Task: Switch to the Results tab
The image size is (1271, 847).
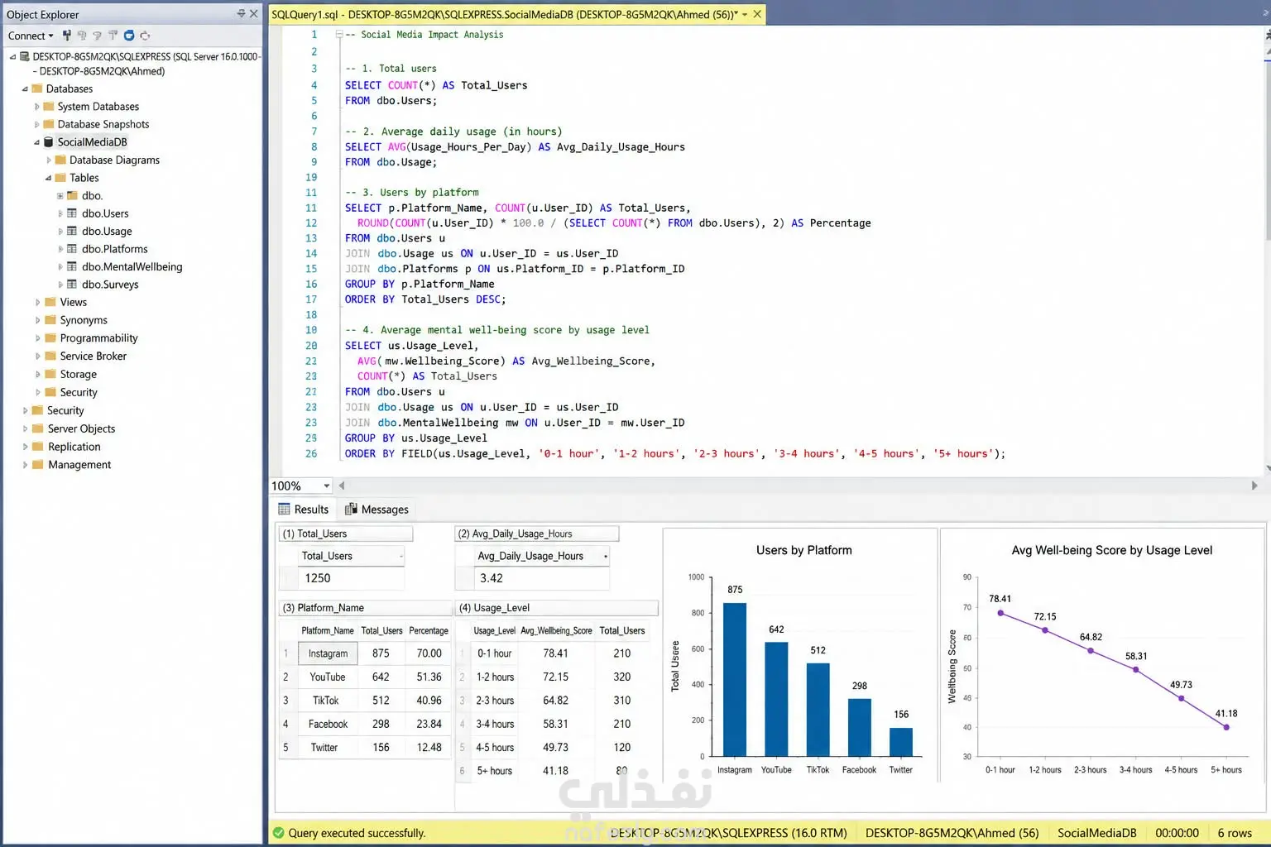Action: tap(304, 510)
